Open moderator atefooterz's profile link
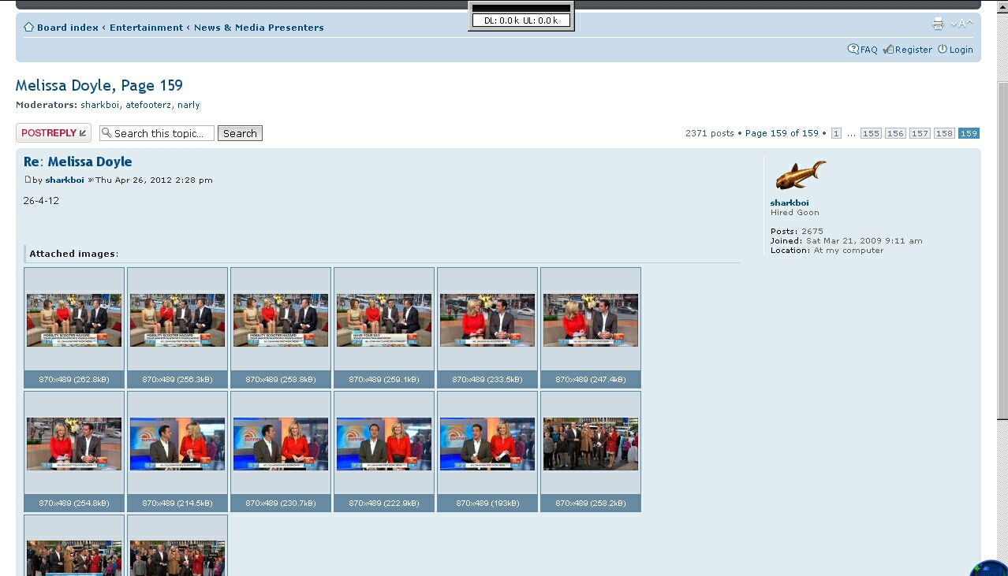 pyautogui.click(x=148, y=105)
